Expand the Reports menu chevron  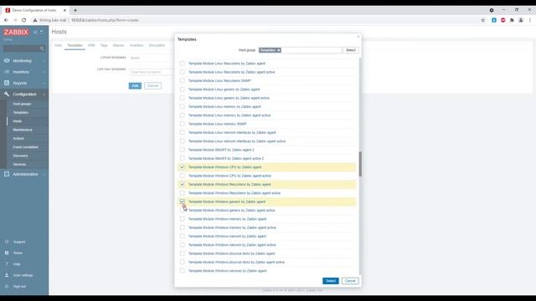[44, 84]
